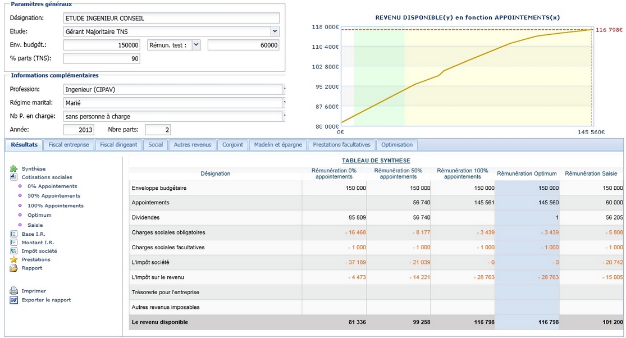The height and width of the screenshot is (338, 626).
Task: Click the Word export icon
Action: [x=14, y=300]
